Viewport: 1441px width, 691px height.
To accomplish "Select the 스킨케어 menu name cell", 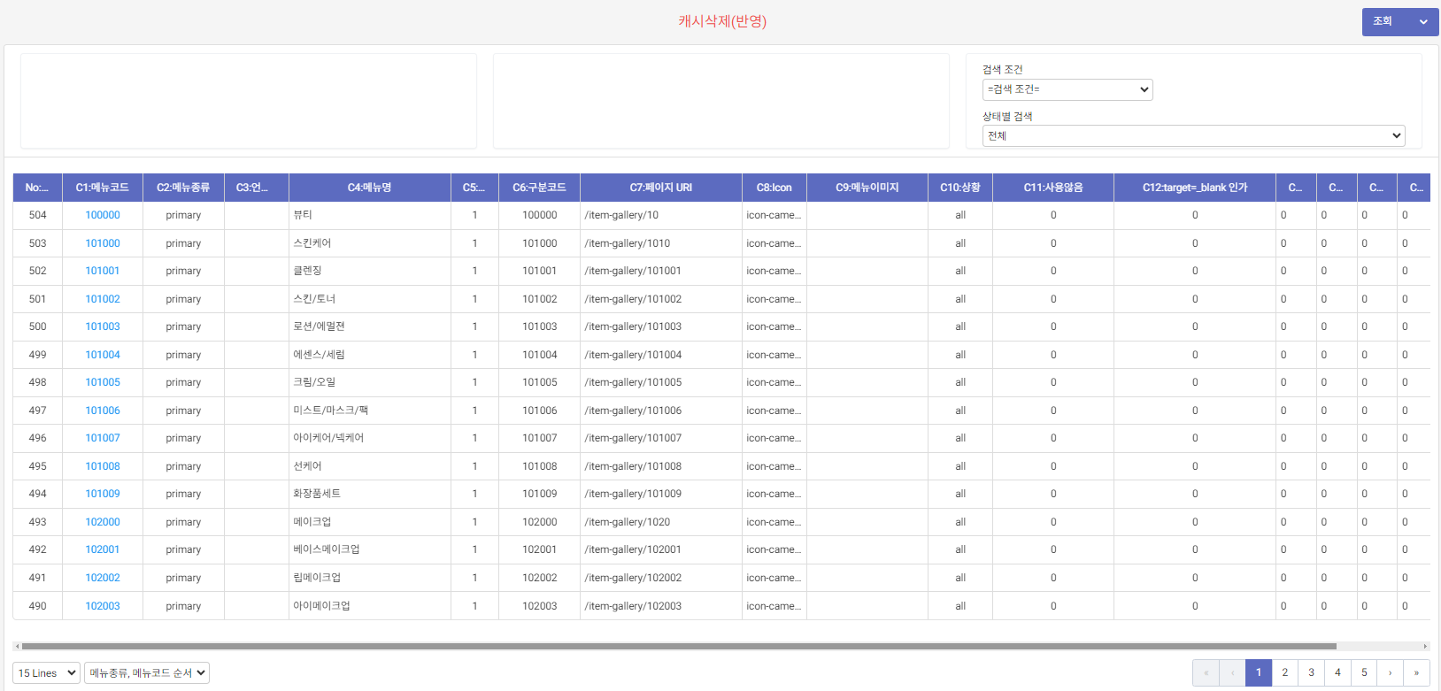I will [x=370, y=243].
